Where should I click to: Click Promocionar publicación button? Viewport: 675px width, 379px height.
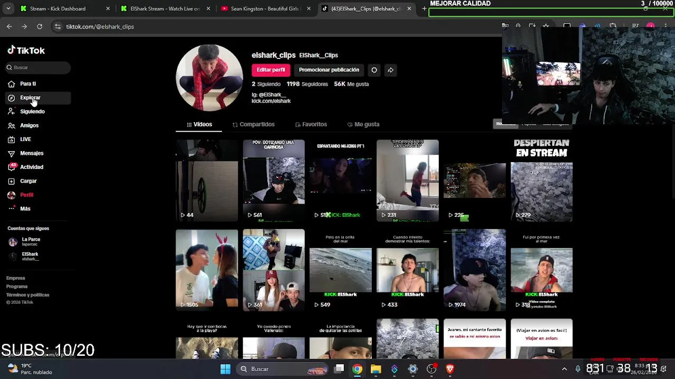pos(329,70)
